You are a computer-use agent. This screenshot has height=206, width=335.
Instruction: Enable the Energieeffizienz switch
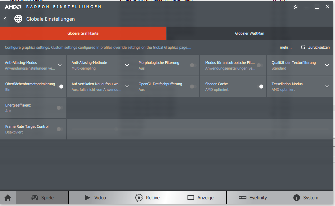60,108
